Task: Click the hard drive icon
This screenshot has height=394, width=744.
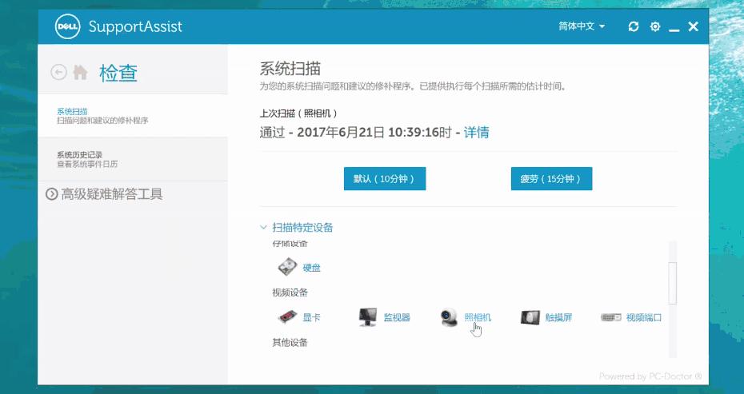Action: (x=287, y=267)
